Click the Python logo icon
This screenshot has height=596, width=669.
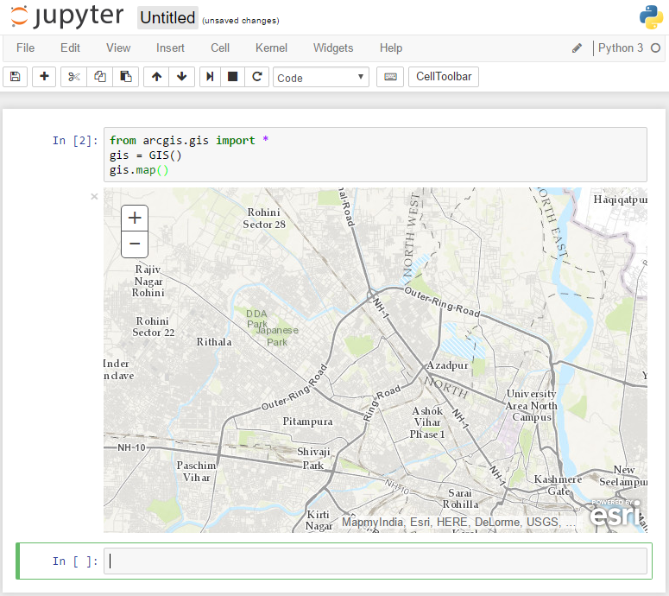tap(651, 17)
